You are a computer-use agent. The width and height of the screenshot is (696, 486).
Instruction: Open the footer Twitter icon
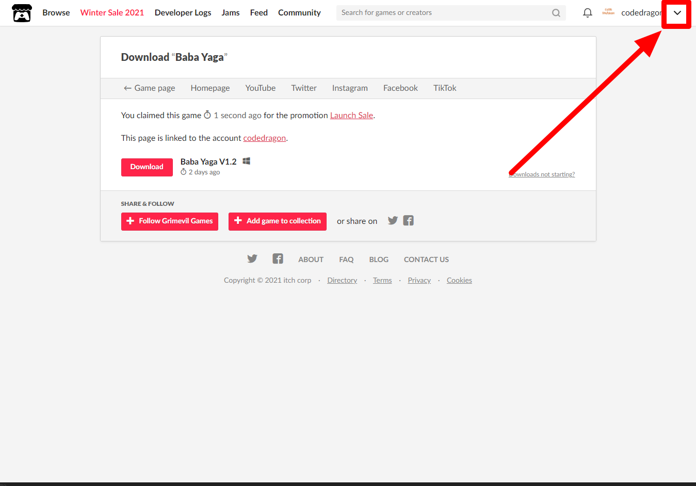pos(252,258)
